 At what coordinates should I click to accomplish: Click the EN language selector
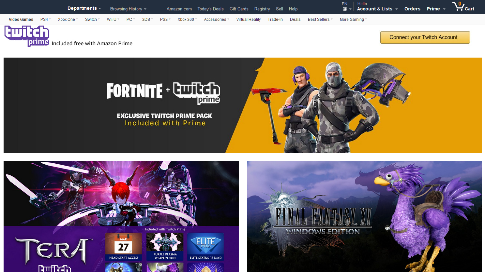(x=344, y=4)
